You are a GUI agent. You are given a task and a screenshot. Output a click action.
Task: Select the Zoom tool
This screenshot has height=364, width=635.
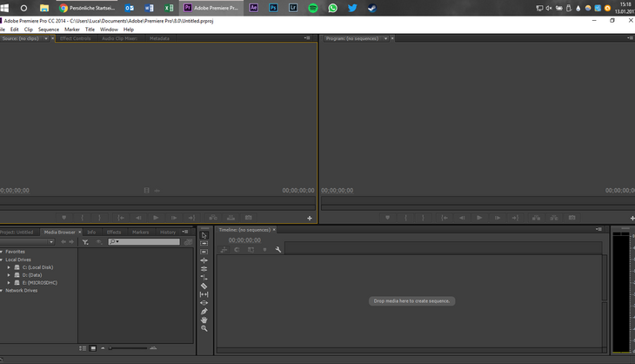[204, 328]
